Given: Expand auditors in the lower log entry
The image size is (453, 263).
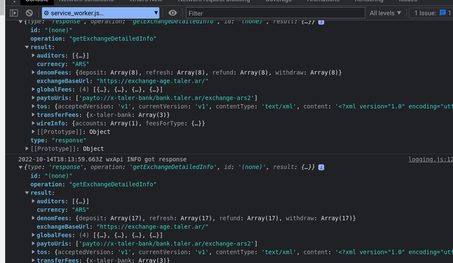Looking at the screenshot, I should click(33, 201).
